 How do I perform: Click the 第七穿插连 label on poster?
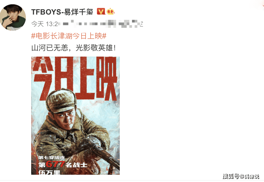pos(51,158)
